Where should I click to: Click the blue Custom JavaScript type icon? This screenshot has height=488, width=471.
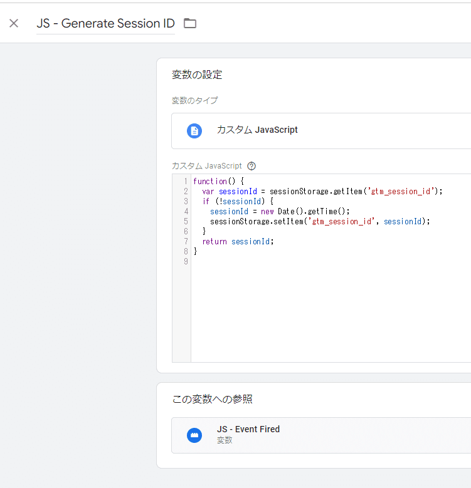click(194, 131)
